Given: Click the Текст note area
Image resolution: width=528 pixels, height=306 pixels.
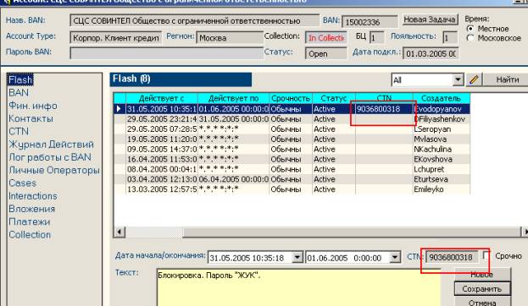Looking at the screenshot, I should tap(298, 287).
